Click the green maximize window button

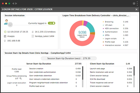click(x=9, y=4)
